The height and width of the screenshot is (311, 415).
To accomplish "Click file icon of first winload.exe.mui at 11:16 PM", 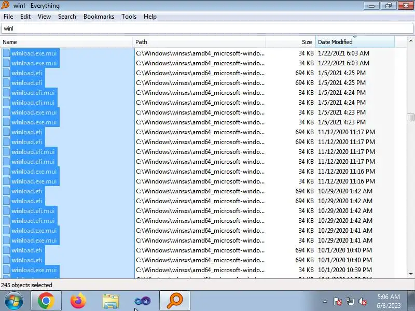I will point(6,172).
